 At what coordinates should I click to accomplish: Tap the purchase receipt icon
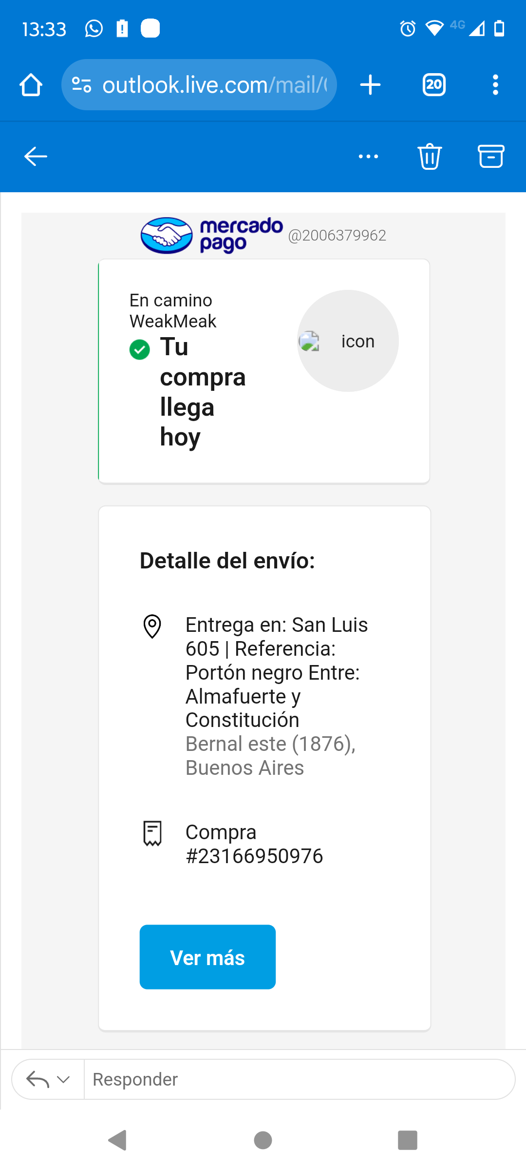tap(152, 833)
